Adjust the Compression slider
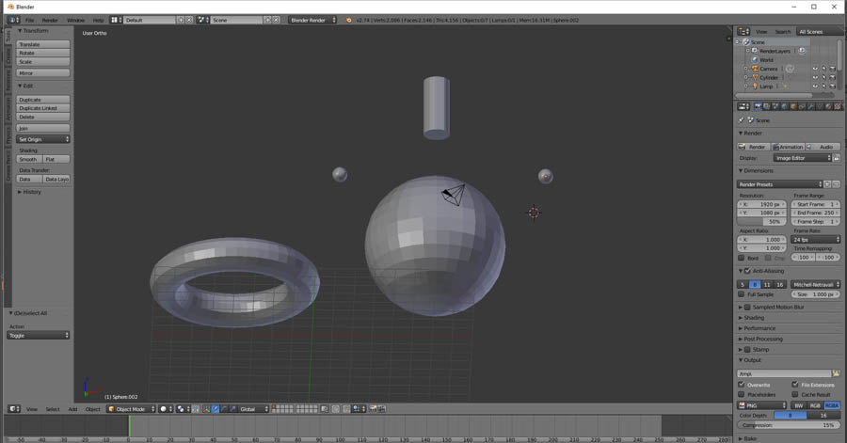The image size is (847, 443). click(788, 425)
